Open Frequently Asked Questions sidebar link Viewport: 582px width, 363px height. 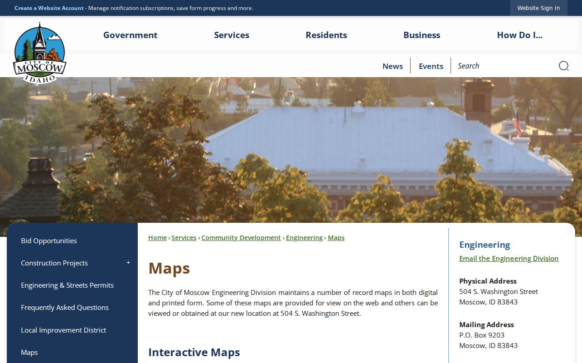pyautogui.click(x=65, y=307)
